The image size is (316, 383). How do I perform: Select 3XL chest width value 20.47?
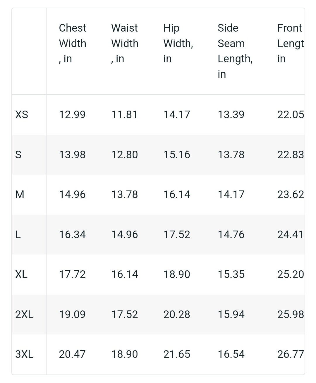[72, 354]
